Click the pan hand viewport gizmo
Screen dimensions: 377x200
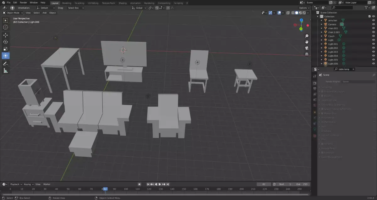(x=307, y=42)
